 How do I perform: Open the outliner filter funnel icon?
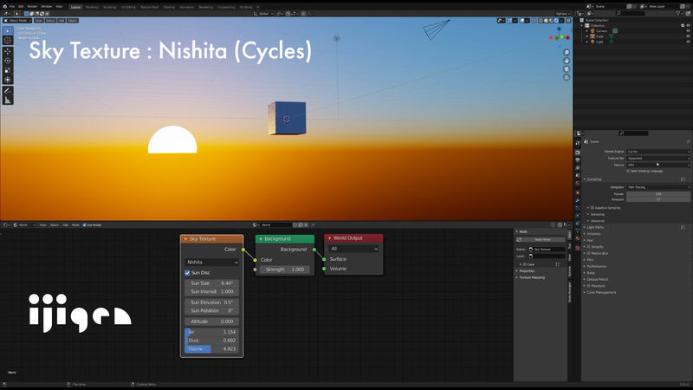[678, 14]
